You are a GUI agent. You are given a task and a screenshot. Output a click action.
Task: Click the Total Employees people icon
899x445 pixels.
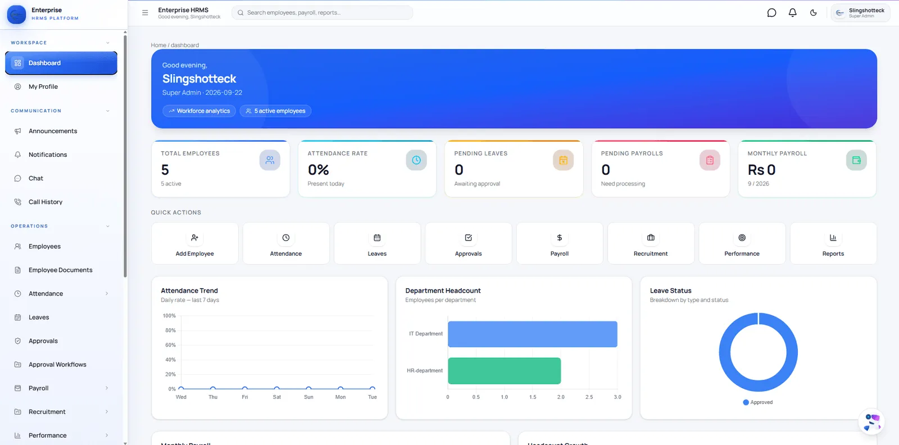coord(270,160)
